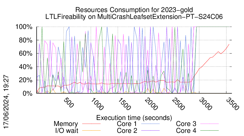The image size is (244, 136).
Task: Click the "Execution time (seconds)" axis title
Action: point(134,118)
